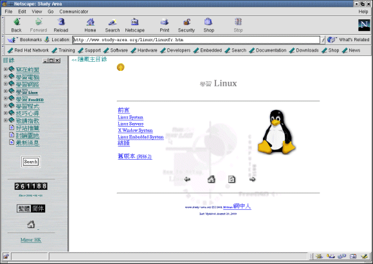The width and height of the screenshot is (373, 264).
Task: Open the Composer icon at status bar end
Action: (364, 256)
